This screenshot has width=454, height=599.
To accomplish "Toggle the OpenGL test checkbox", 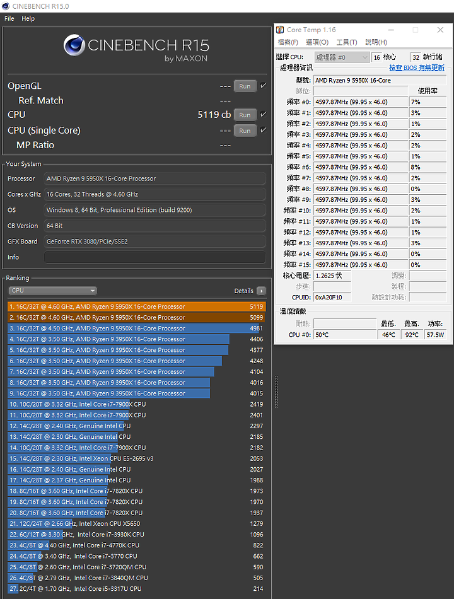I will 264,86.
